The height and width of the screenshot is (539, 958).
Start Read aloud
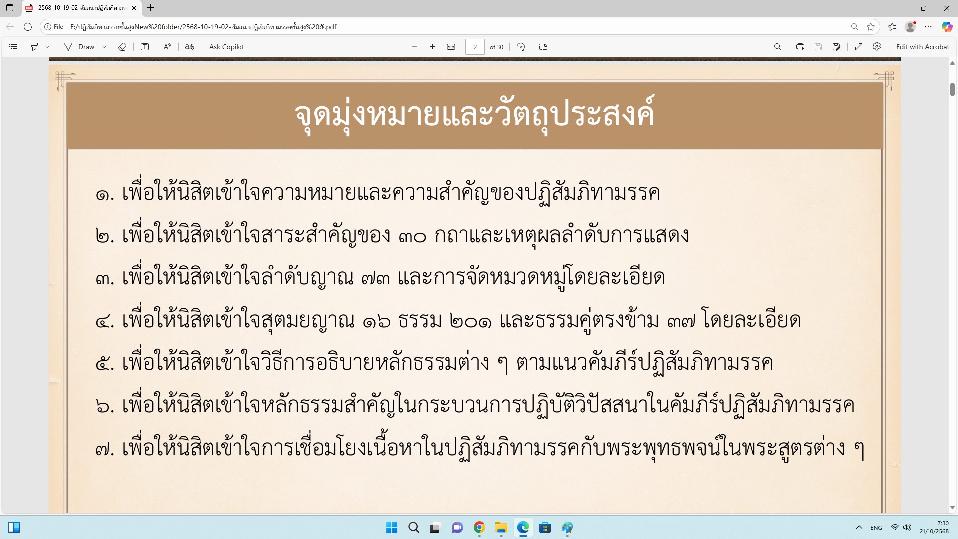167,47
